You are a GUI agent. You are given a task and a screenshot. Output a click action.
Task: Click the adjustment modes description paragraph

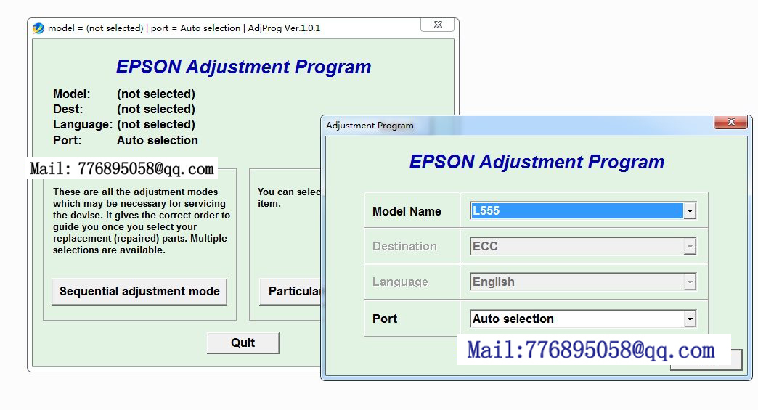click(141, 221)
